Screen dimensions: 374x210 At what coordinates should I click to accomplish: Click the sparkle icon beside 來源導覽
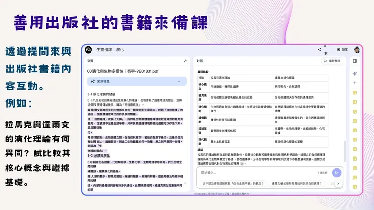(x=92, y=81)
